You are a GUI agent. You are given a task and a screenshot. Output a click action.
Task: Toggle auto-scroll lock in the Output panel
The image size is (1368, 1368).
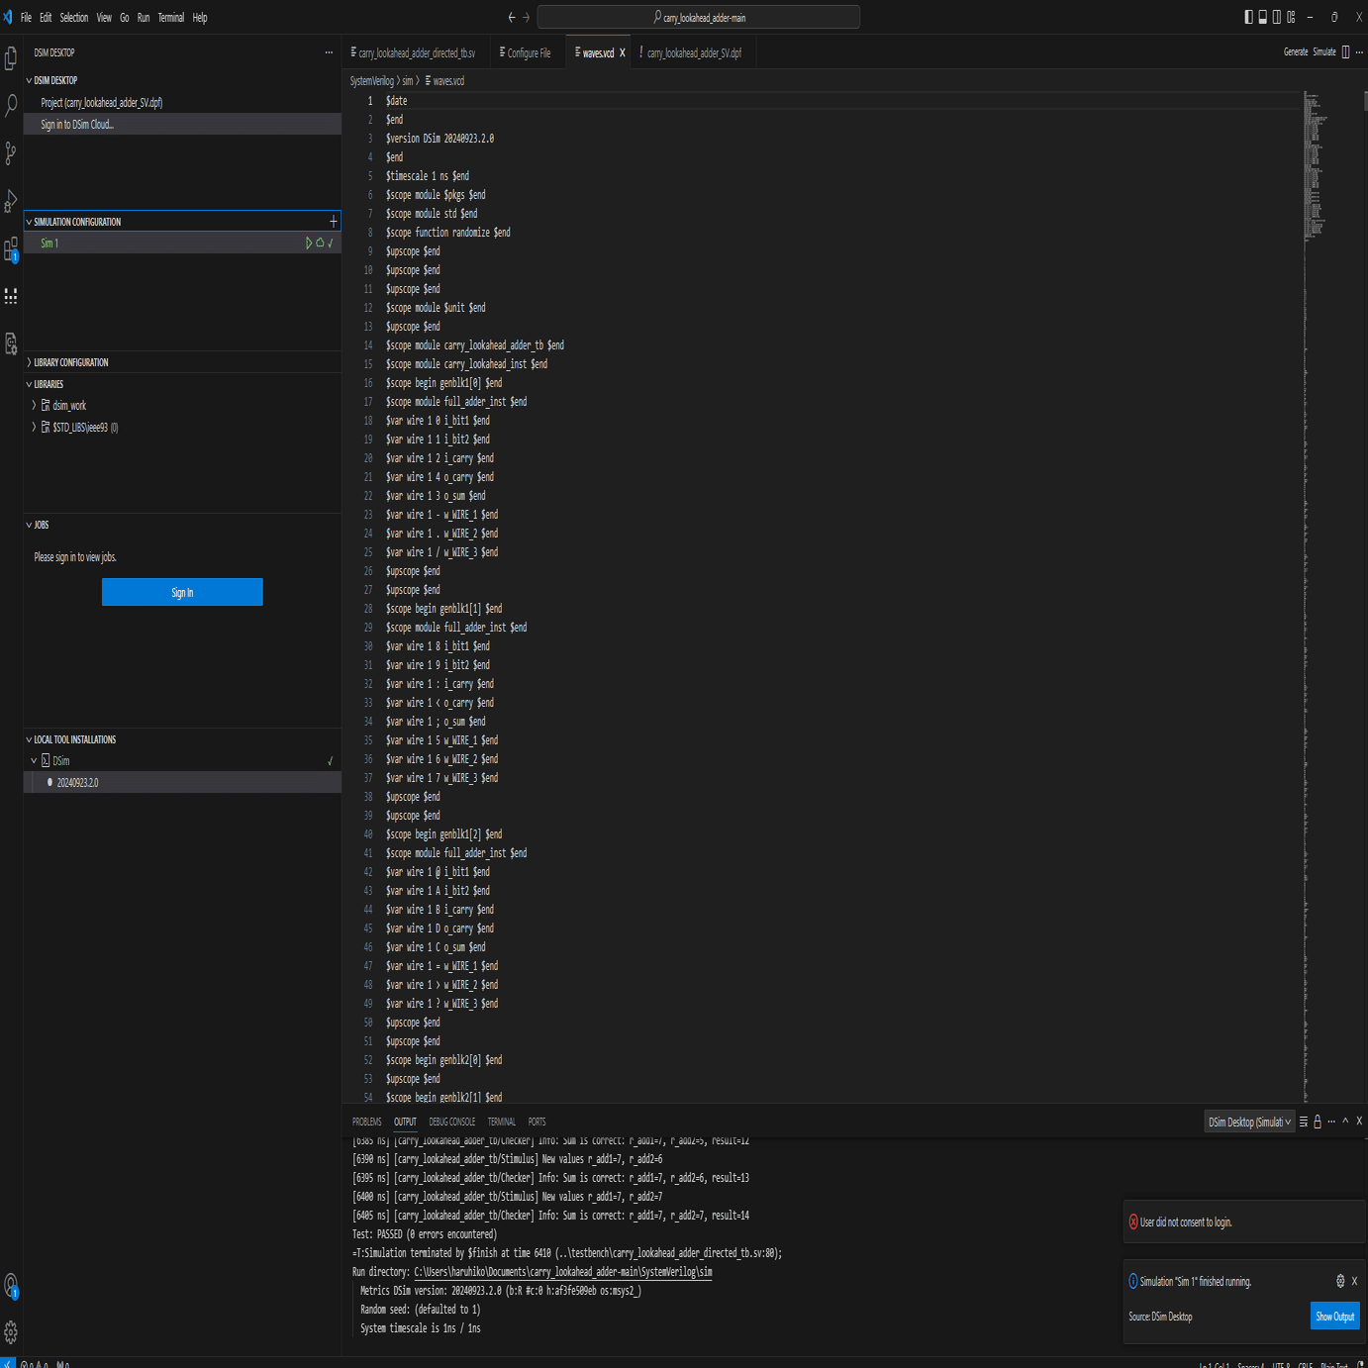(1318, 1122)
